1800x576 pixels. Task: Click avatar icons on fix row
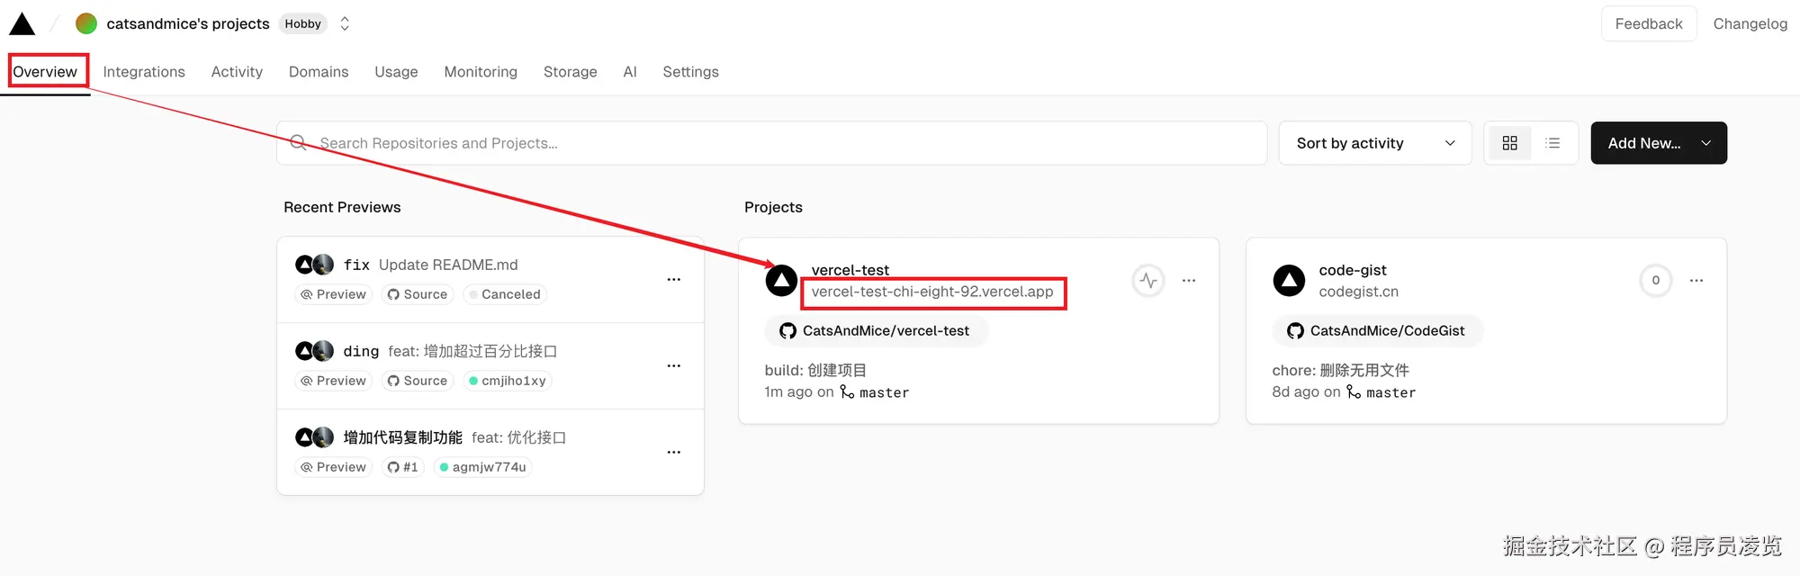click(314, 265)
